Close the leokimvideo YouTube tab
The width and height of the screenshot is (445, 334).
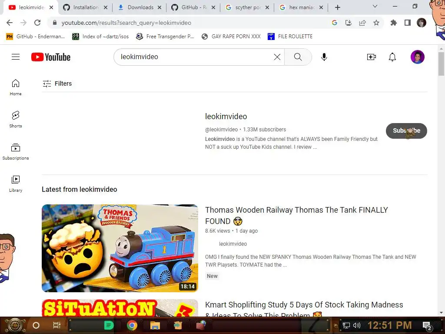coord(51,7)
